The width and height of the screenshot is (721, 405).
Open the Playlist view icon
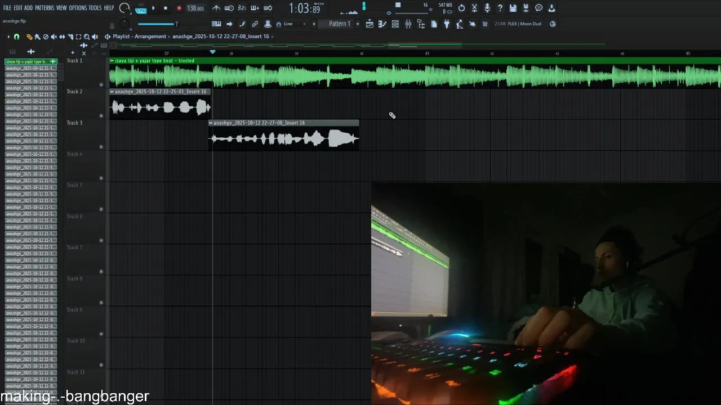(x=370, y=24)
